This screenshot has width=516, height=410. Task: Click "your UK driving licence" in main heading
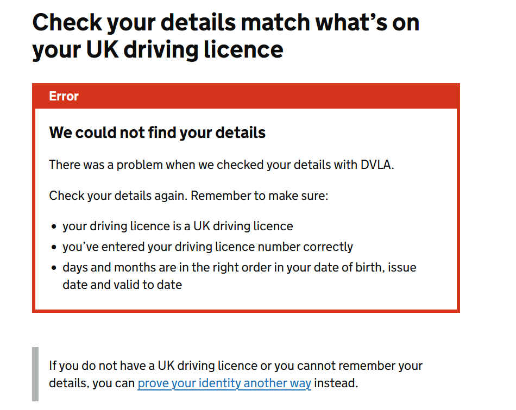pos(158,50)
